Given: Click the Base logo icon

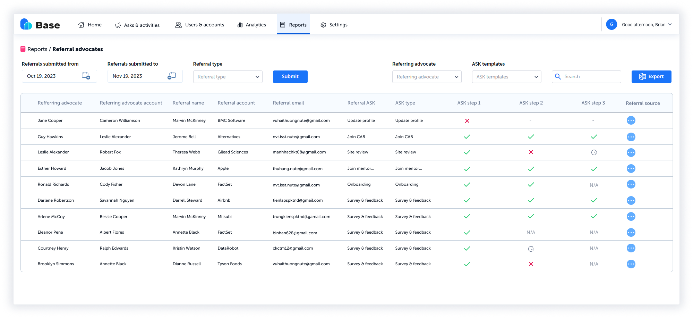Looking at the screenshot, I should [26, 24].
